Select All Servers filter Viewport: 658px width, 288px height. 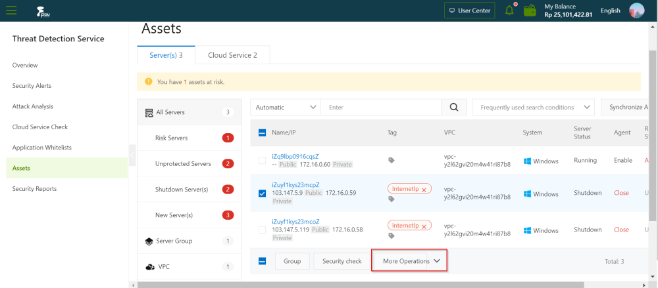pos(190,112)
